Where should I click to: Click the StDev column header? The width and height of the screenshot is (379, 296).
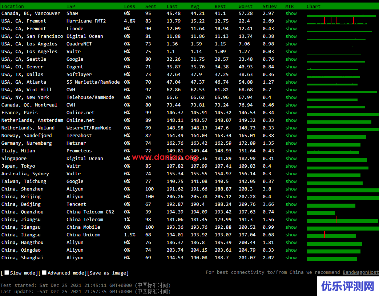[270, 6]
